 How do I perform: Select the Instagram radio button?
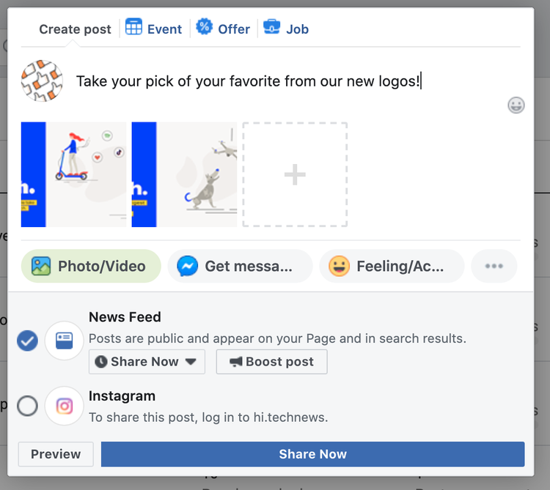point(27,406)
